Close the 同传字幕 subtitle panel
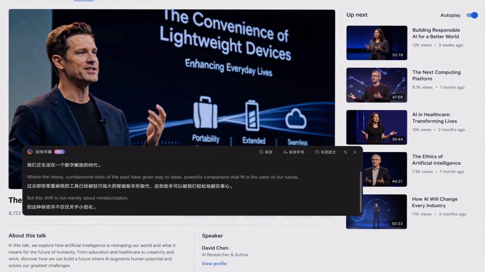The image size is (485, 272). 355,152
